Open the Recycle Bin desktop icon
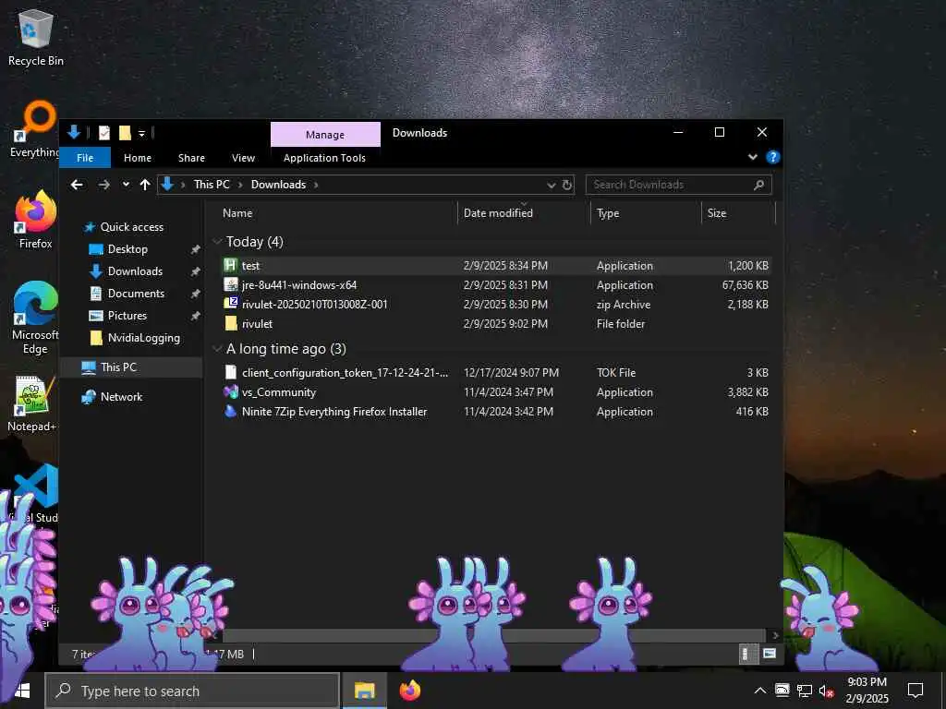Screen dimensions: 946x709 (x=36, y=37)
